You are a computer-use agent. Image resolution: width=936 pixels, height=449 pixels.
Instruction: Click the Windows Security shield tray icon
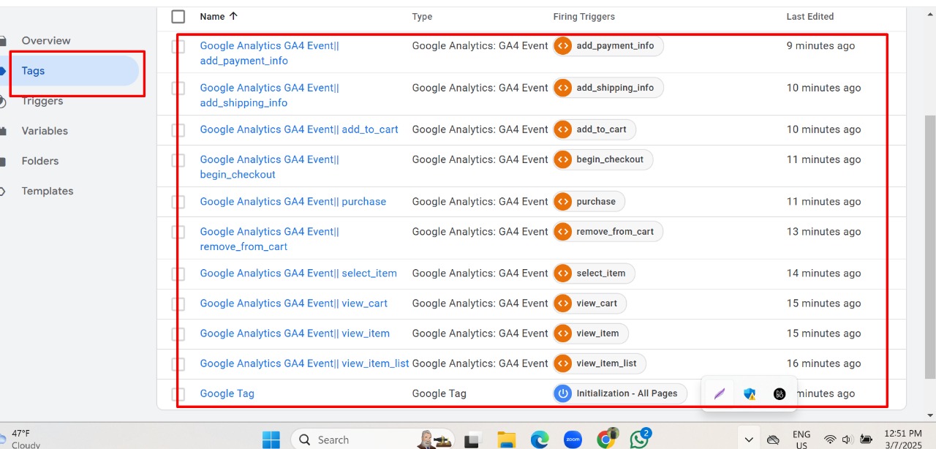750,394
